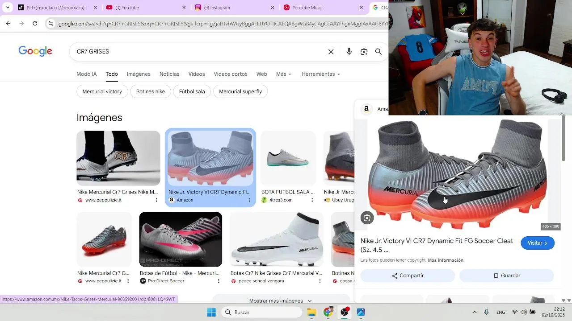This screenshot has width=572, height=321.
Task: Close the YouTube tab
Action: pos(184,8)
